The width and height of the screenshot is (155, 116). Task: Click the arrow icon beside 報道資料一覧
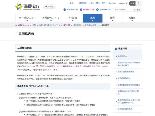pyautogui.click(x=81, y=9)
